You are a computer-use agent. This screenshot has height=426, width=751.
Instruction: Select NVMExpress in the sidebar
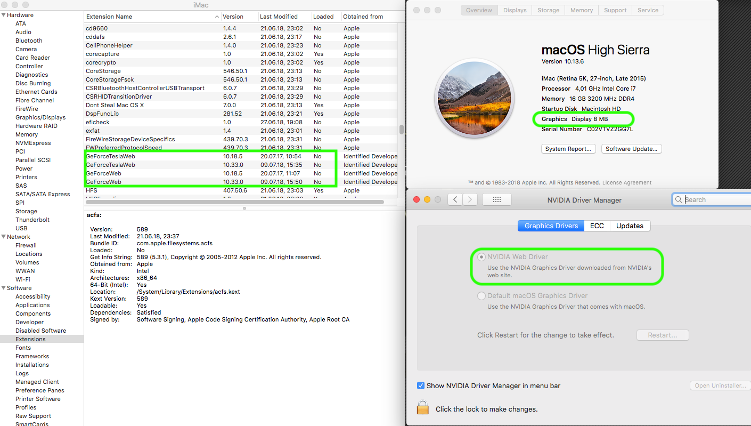pyautogui.click(x=33, y=143)
